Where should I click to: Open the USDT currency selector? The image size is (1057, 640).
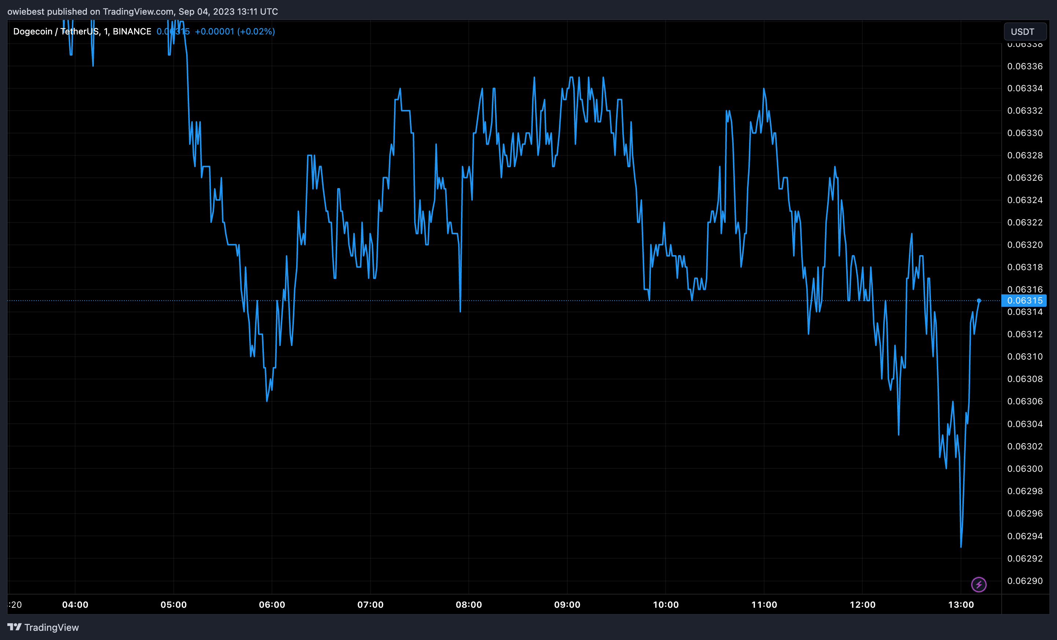[x=1025, y=32]
